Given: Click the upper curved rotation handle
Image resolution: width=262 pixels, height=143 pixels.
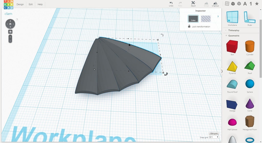Looking at the screenshot, I should point(162,35).
